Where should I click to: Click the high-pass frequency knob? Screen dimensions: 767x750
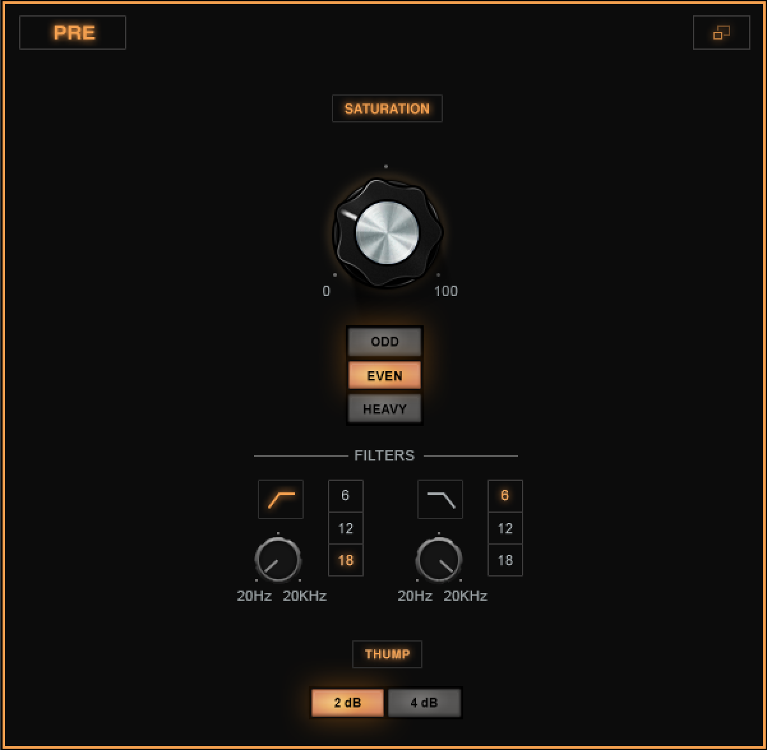[x=278, y=560]
